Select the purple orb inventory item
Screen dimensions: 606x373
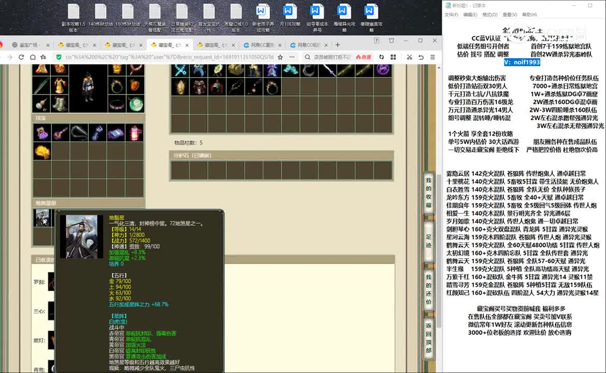pyautogui.click(x=383, y=70)
